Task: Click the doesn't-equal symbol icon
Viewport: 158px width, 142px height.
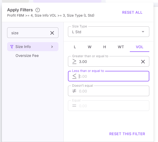Action: 74,91
